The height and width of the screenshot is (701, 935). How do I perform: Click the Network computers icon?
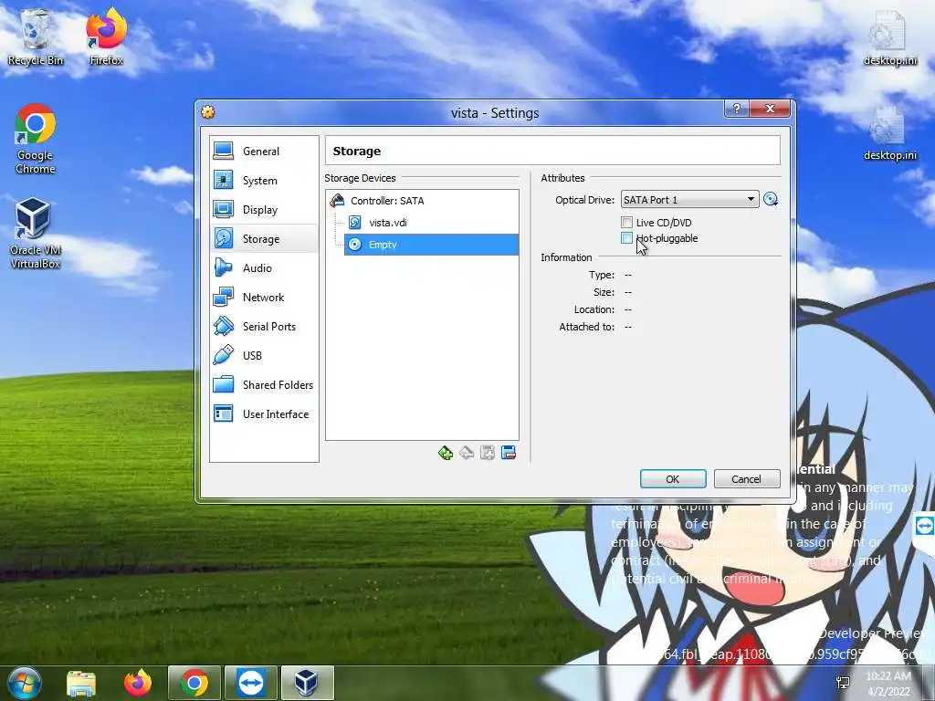(x=224, y=297)
